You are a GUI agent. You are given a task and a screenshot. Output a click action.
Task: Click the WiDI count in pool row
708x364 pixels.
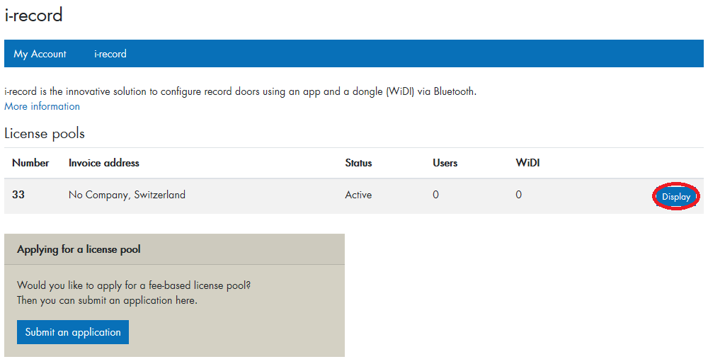tap(518, 195)
